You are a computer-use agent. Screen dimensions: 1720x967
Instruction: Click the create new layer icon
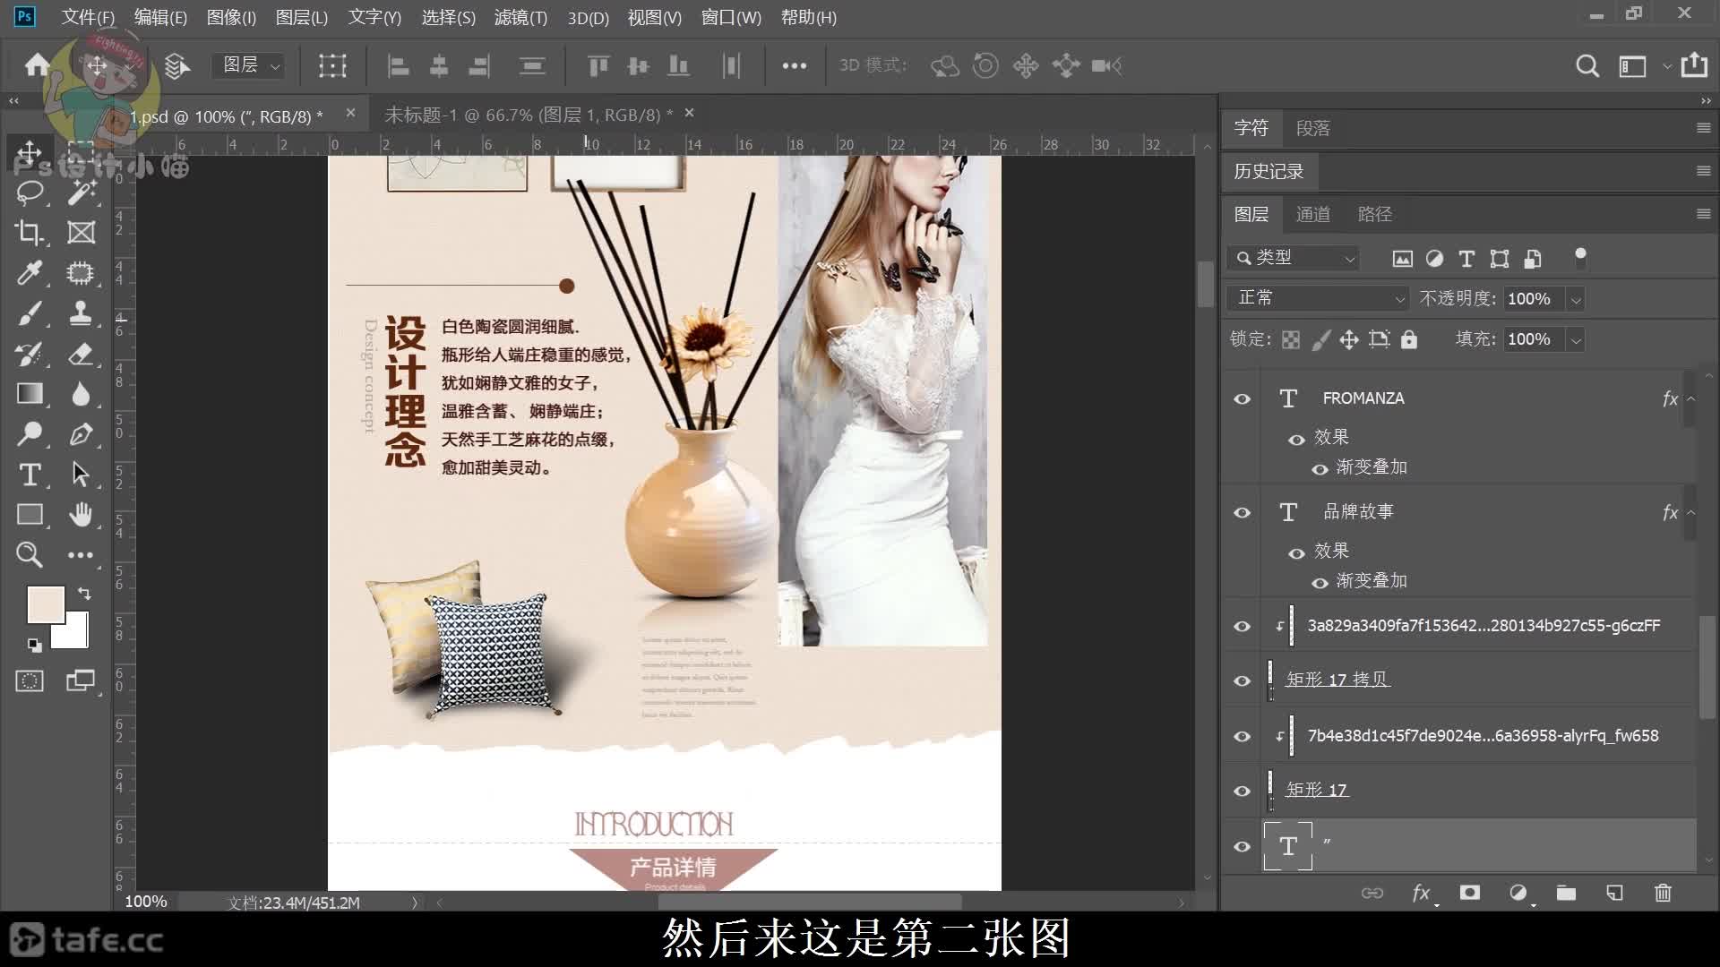coord(1614,893)
